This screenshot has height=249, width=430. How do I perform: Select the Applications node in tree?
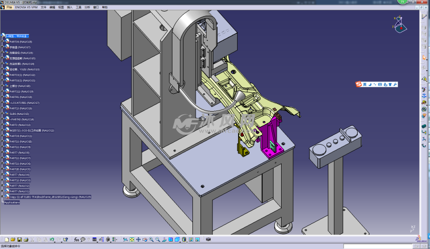tap(12, 202)
